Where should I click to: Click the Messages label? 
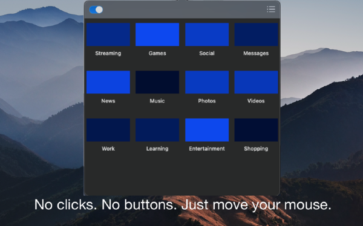click(256, 53)
